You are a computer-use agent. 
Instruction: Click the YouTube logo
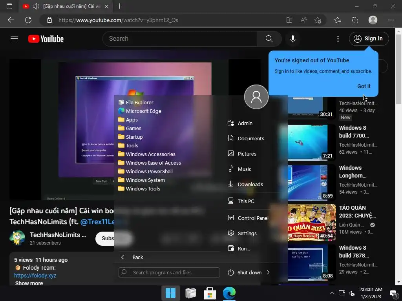46,39
